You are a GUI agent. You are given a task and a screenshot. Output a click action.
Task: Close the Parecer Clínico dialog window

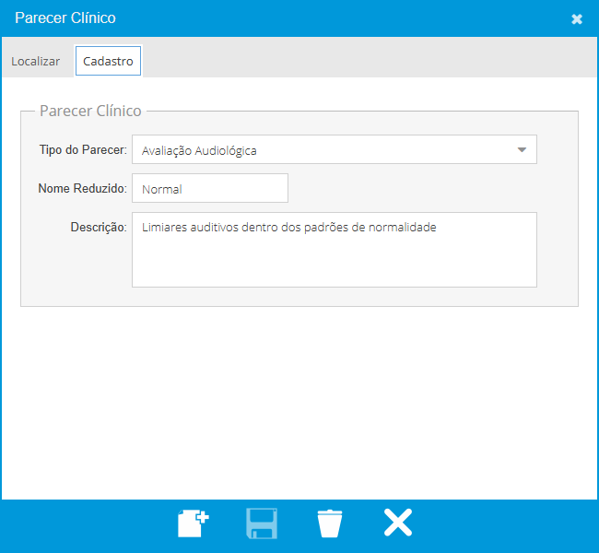click(x=577, y=18)
